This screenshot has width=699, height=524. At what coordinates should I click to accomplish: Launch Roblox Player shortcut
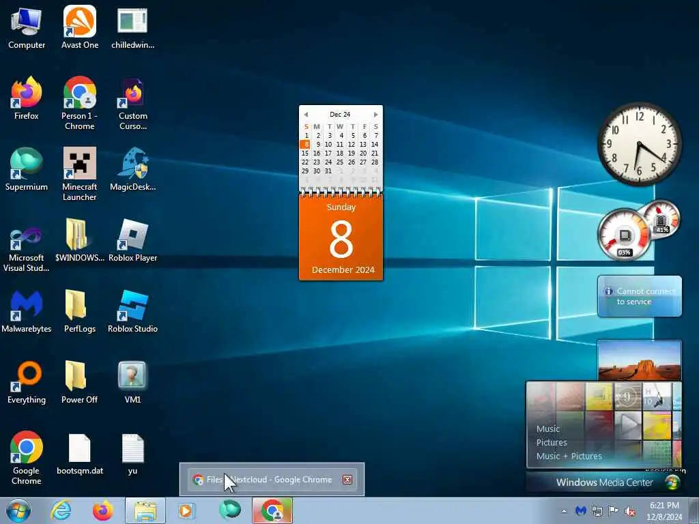pos(133,240)
